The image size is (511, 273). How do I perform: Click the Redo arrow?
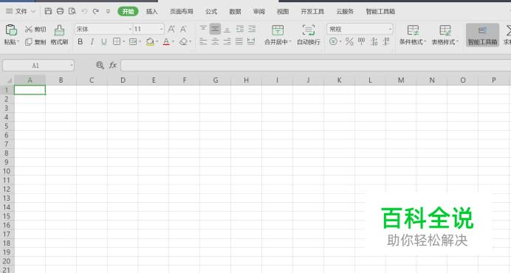(x=96, y=11)
